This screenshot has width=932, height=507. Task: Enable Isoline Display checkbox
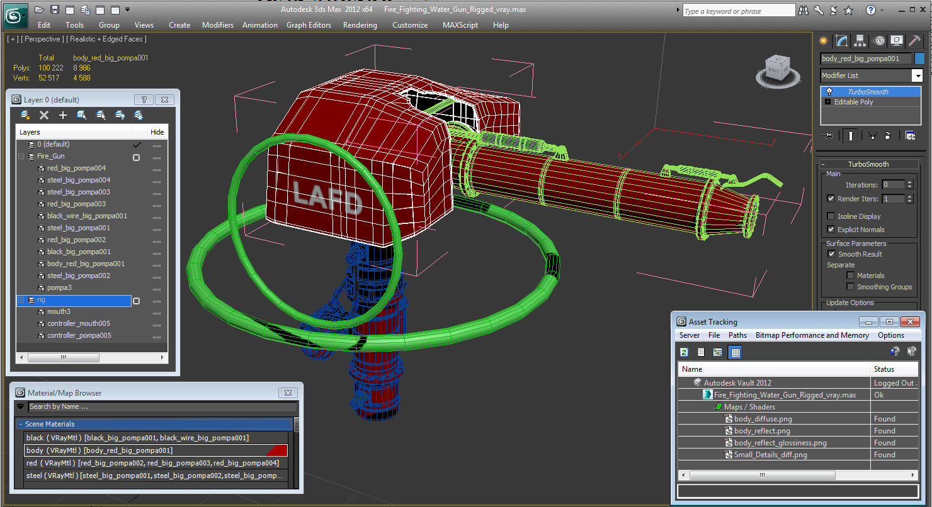(831, 216)
